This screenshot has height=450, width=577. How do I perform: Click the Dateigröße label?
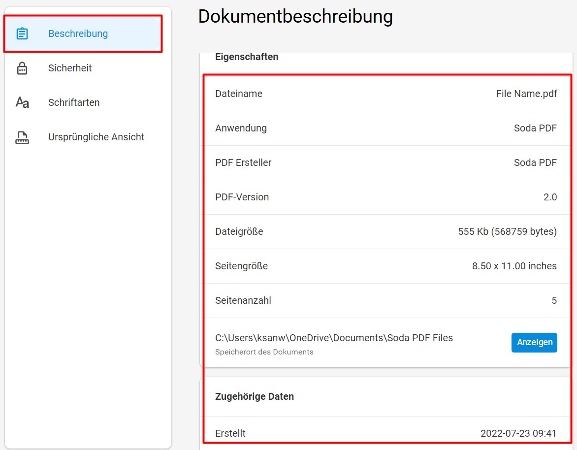[x=239, y=231]
